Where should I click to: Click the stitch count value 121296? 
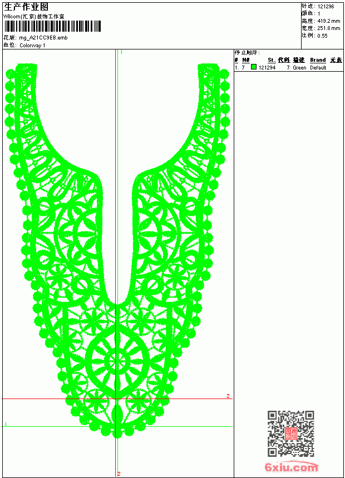tap(326, 7)
